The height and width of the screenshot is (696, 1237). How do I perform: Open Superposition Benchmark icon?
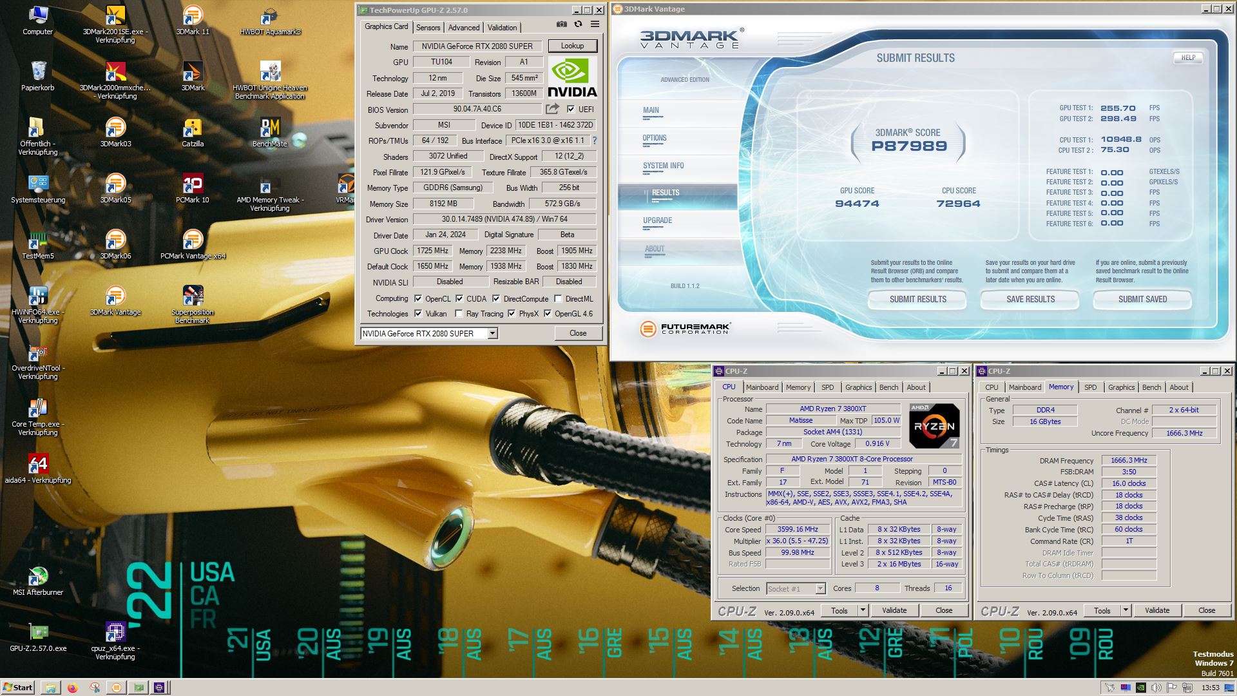coord(193,304)
